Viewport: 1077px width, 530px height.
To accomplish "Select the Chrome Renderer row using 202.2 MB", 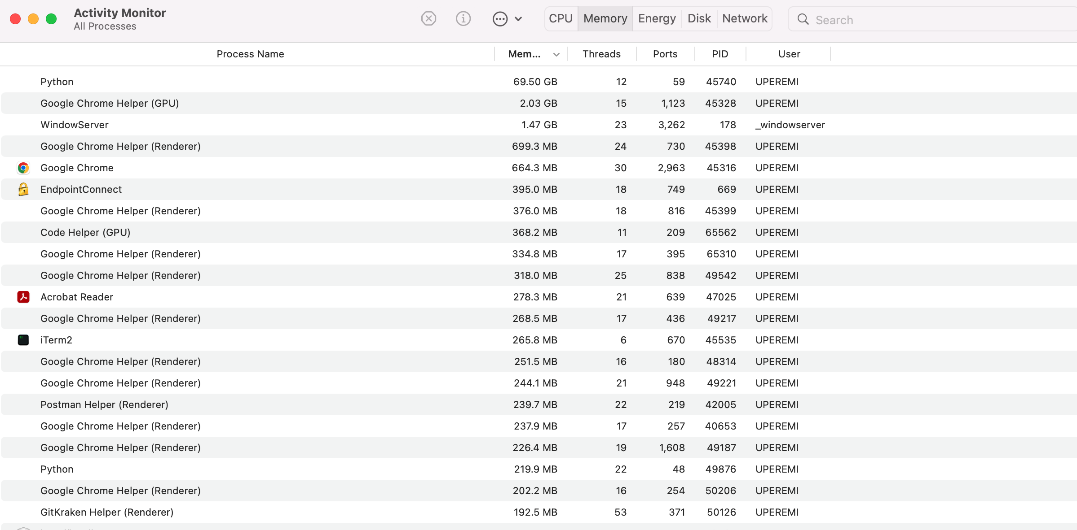I will point(538,491).
